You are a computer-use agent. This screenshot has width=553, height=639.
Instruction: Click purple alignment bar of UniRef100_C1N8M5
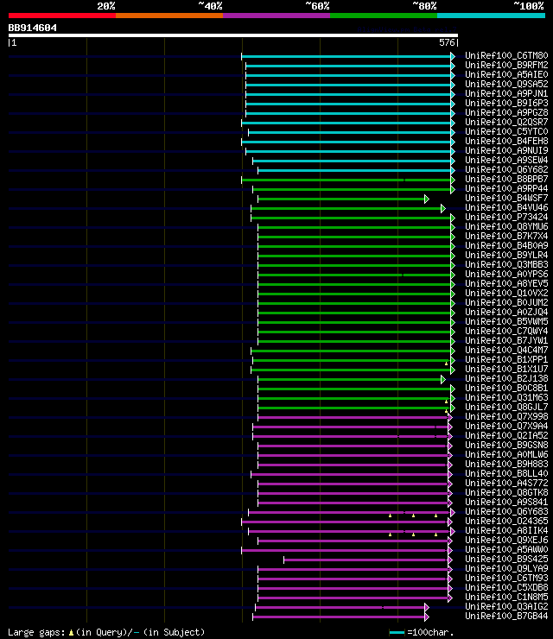(x=353, y=598)
